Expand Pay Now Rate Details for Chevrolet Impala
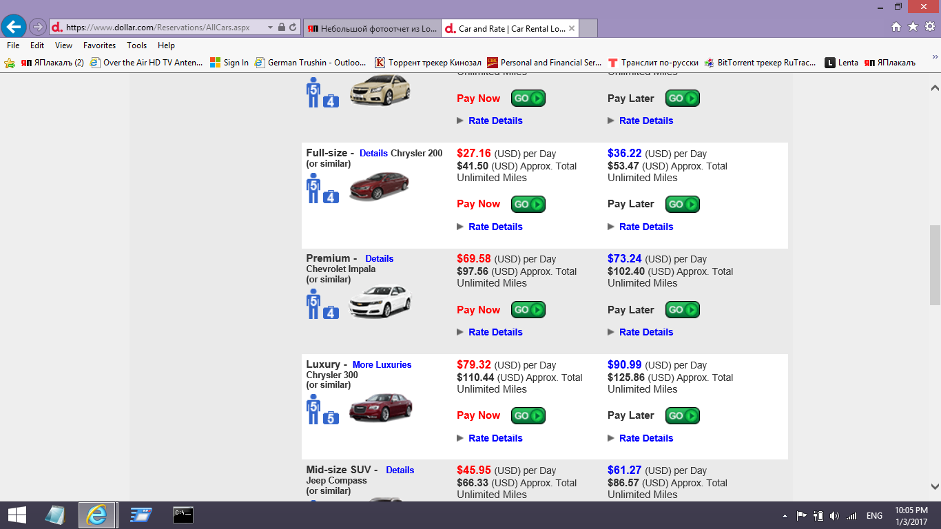 tap(490, 332)
